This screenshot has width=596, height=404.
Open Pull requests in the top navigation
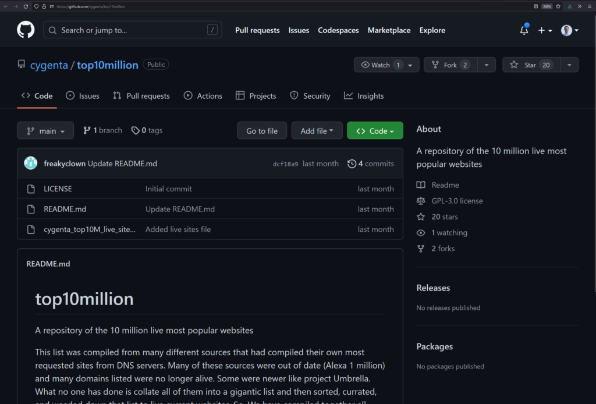[257, 30]
